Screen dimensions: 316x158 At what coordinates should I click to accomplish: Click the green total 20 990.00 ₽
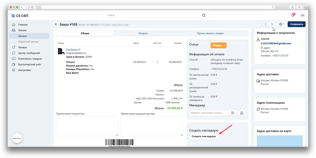[x=175, y=108]
